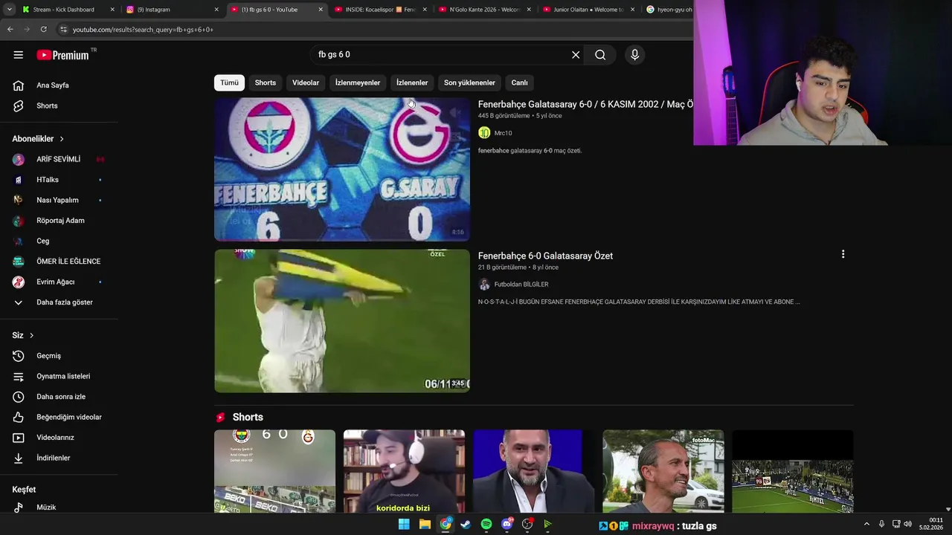The width and height of the screenshot is (952, 535).
Task: Open the Mrc10 channel avatar
Action: point(484,133)
